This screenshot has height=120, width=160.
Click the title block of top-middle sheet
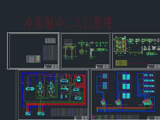tap(103, 66)
